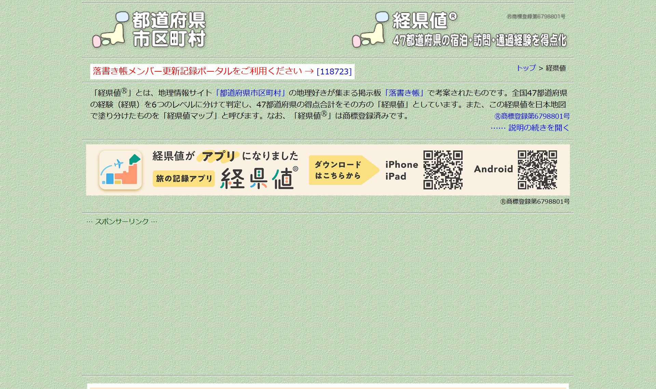This screenshot has height=389, width=656.
Task: Go to トップ breadcrumb link
Action: tap(526, 68)
